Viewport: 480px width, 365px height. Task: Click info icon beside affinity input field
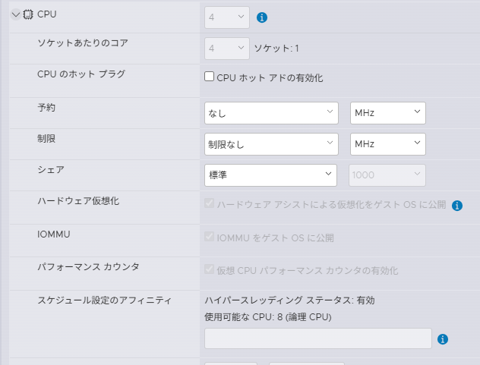tap(443, 339)
